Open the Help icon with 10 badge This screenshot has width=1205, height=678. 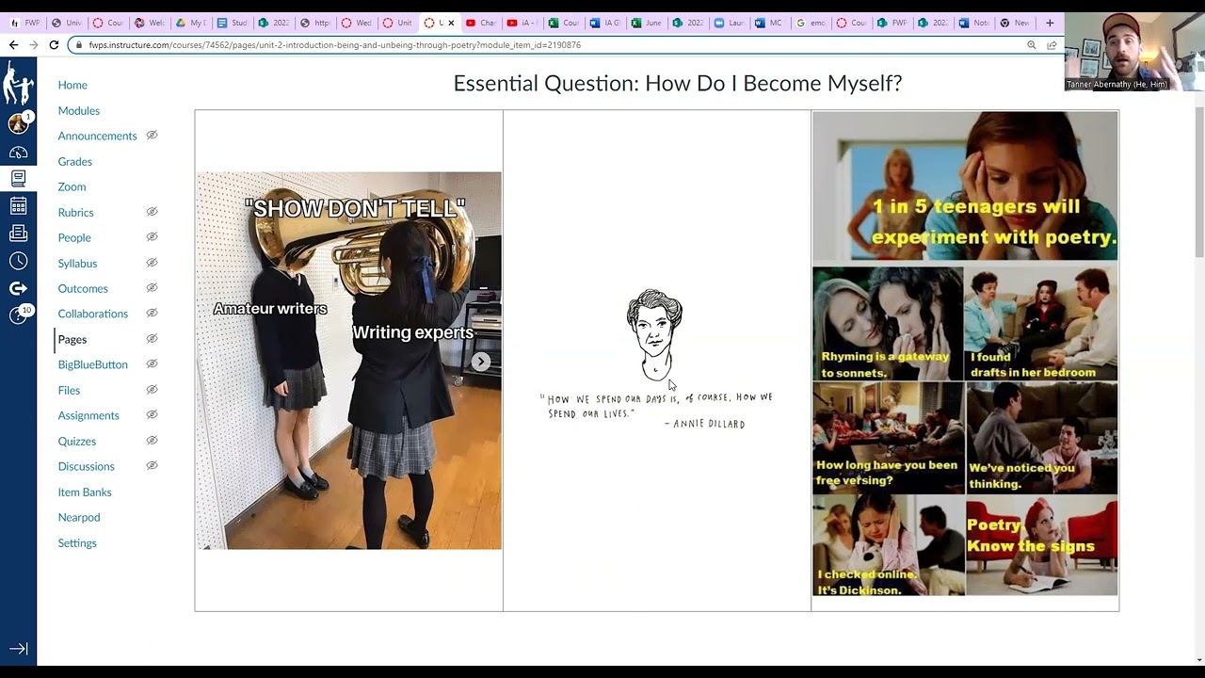18,315
